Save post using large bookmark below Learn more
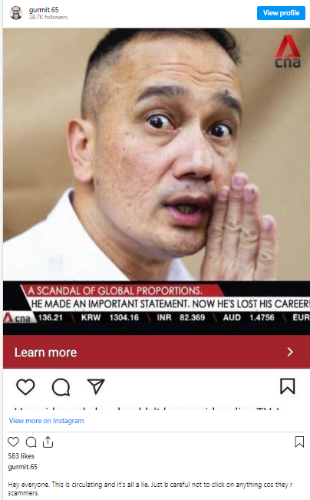Viewport: 310px width, 500px height. click(288, 386)
